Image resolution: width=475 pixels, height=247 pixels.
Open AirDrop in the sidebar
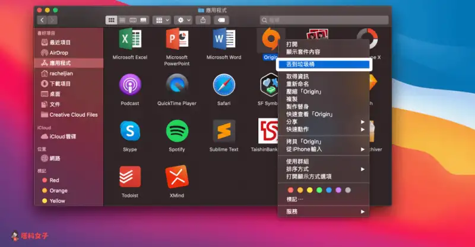click(69, 53)
